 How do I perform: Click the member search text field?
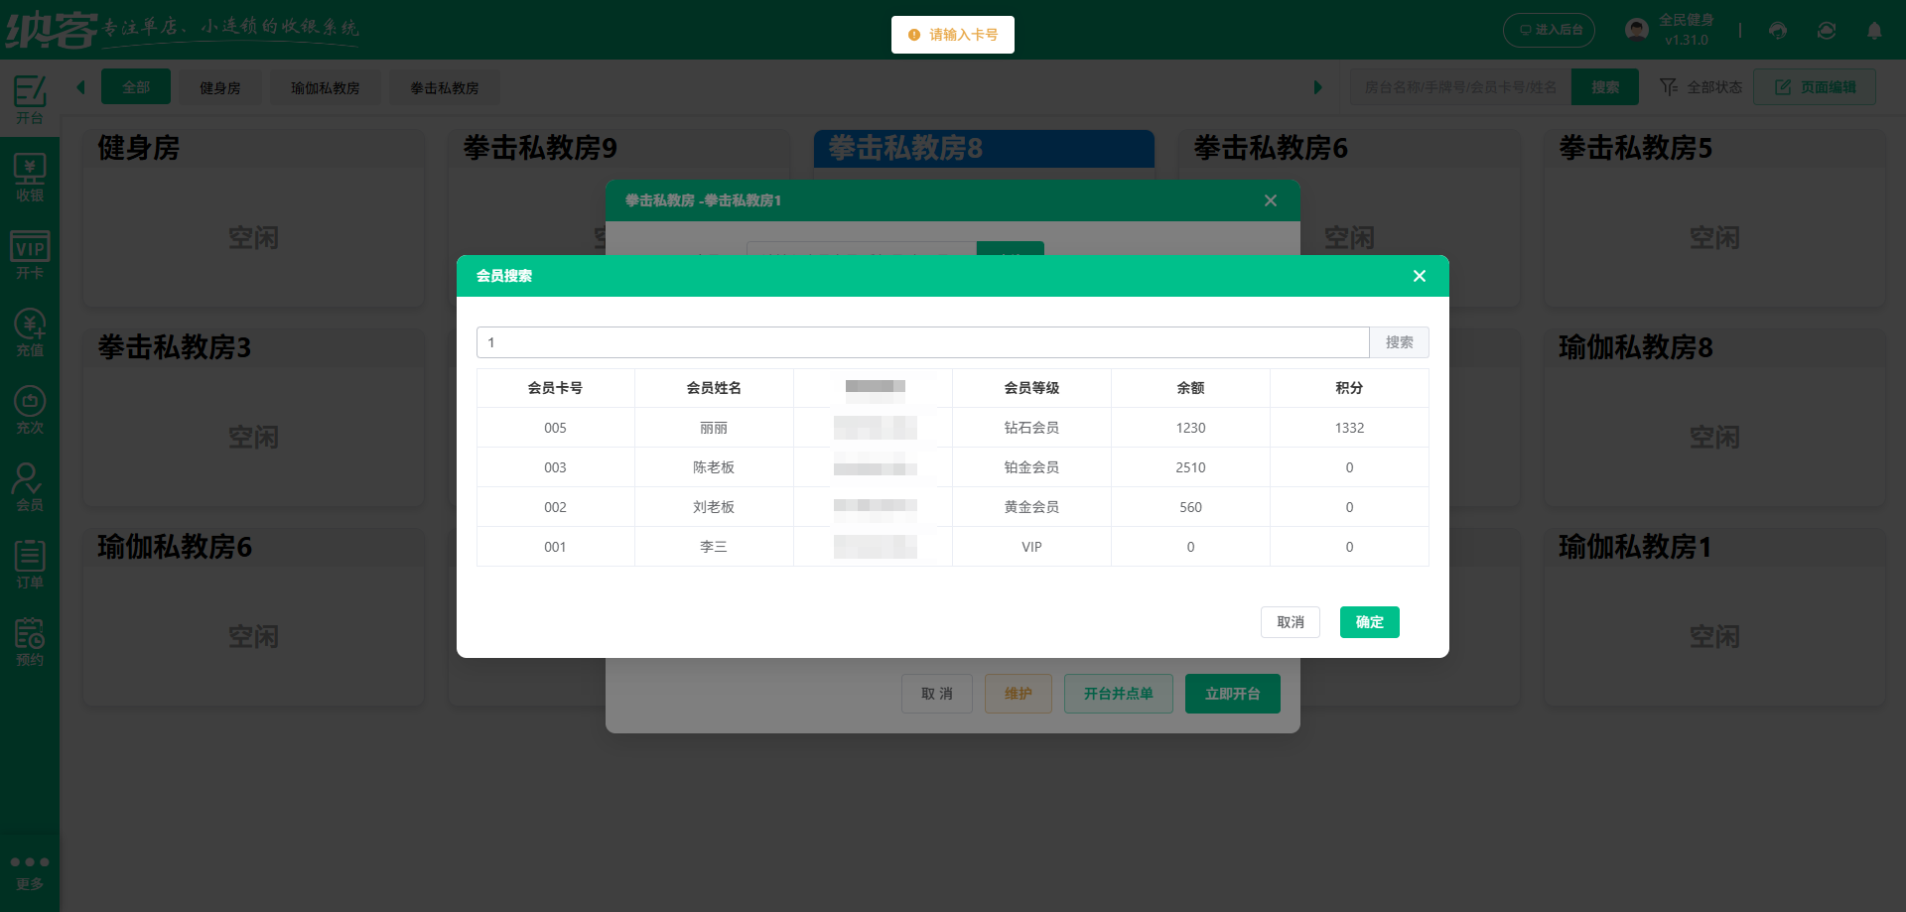click(x=922, y=342)
